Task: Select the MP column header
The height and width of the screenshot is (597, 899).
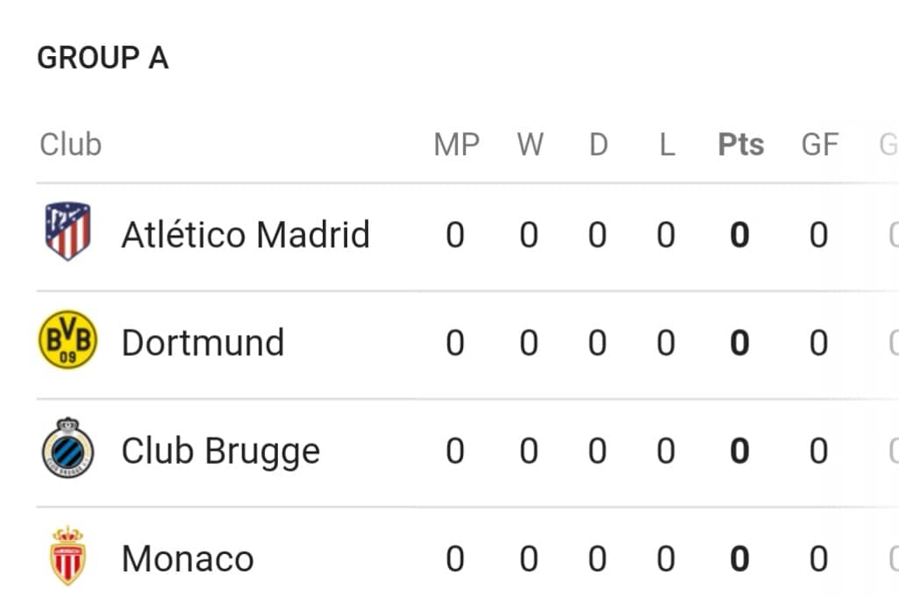Action: pos(456,145)
